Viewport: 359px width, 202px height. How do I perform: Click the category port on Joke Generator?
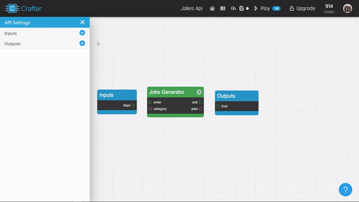click(150, 109)
